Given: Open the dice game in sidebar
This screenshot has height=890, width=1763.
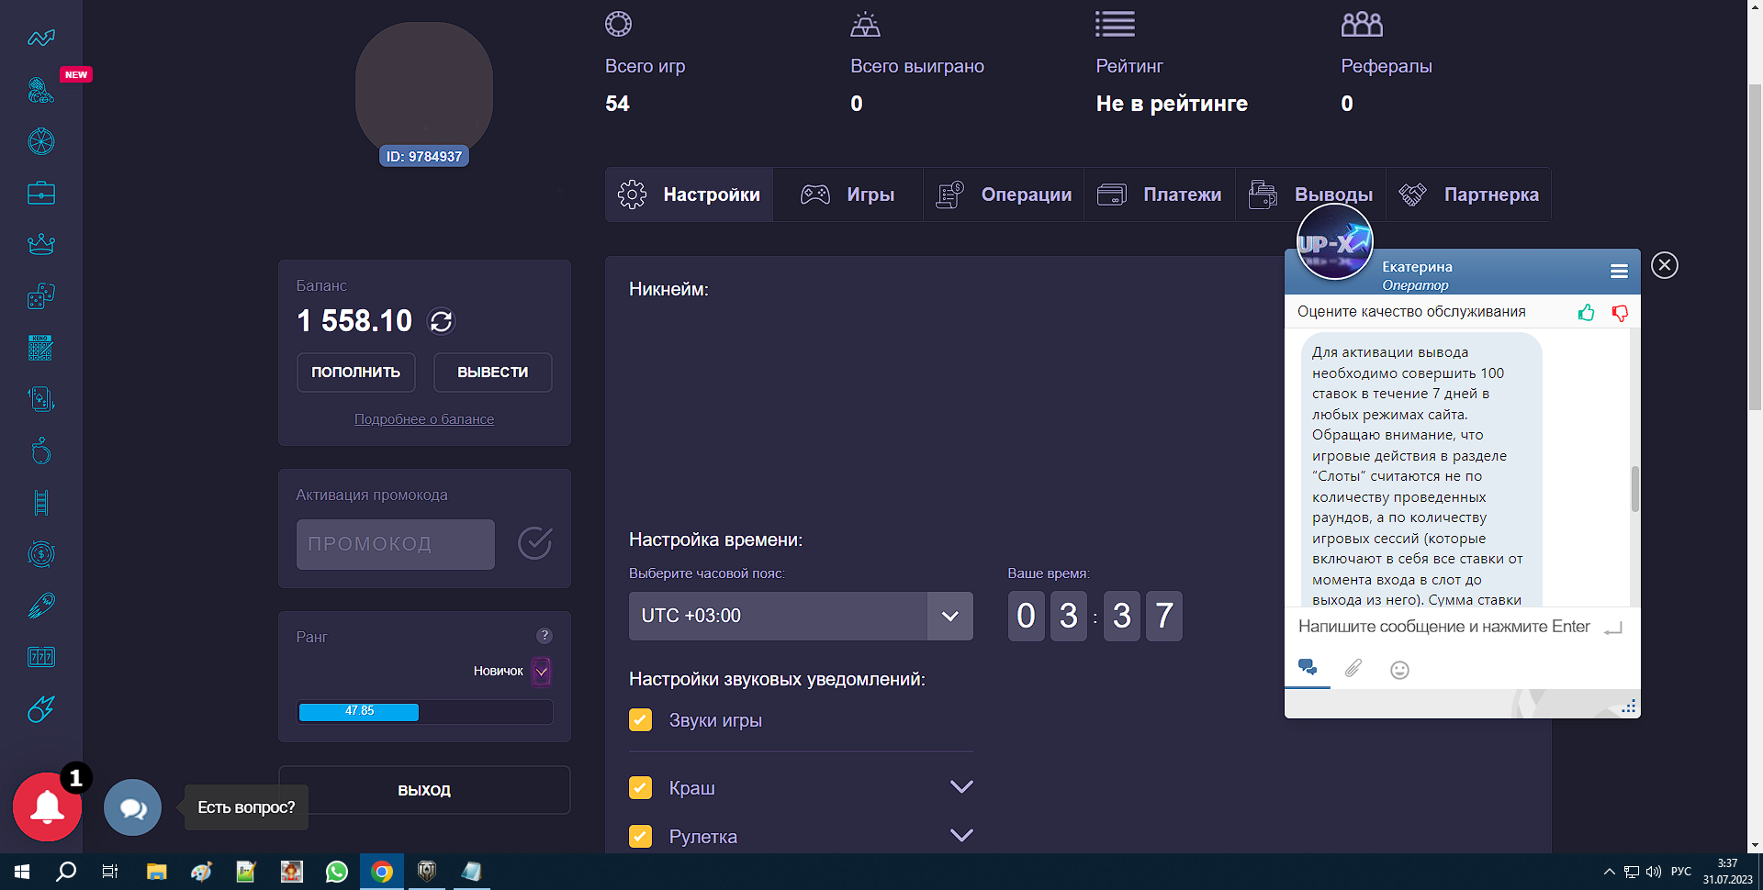Looking at the screenshot, I should [x=41, y=295].
